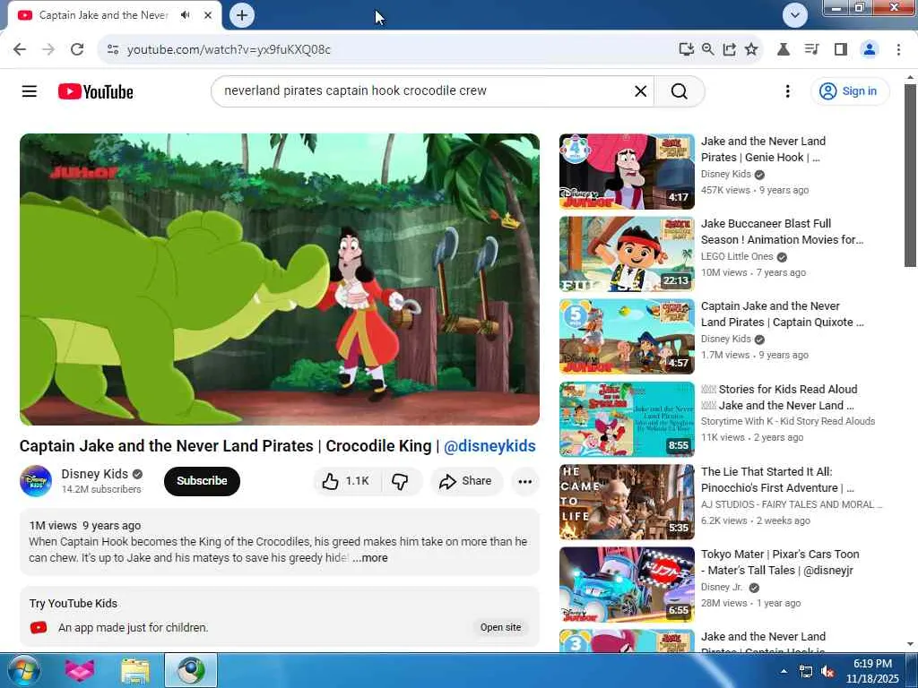918x688 pixels.
Task: Expand the description with ...more
Action: 370,558
